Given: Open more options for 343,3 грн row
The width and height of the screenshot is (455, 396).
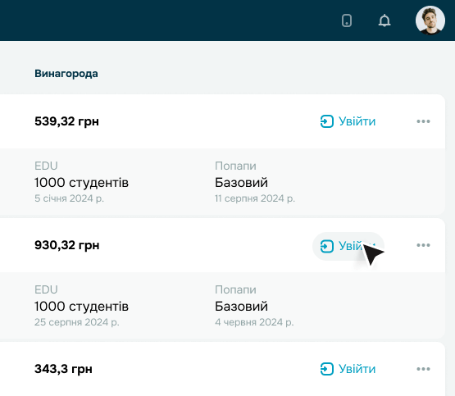Looking at the screenshot, I should pos(423,369).
